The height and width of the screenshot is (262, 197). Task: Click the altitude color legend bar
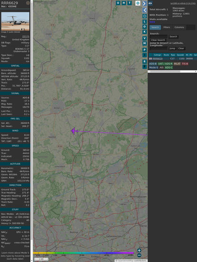(x=83, y=253)
